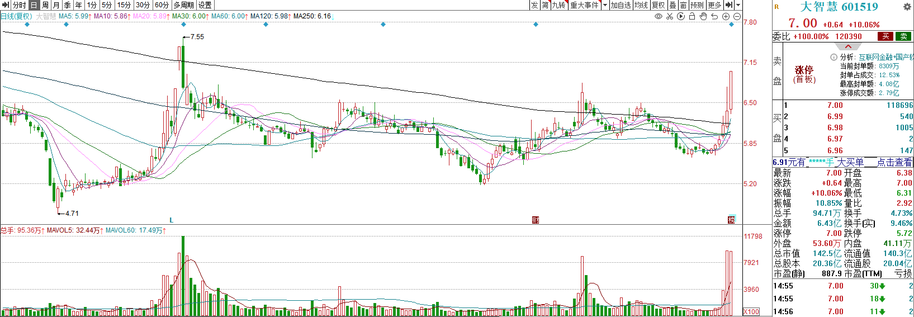
Task: Click the orange R badge beside stock name
Action: tap(776, 7)
